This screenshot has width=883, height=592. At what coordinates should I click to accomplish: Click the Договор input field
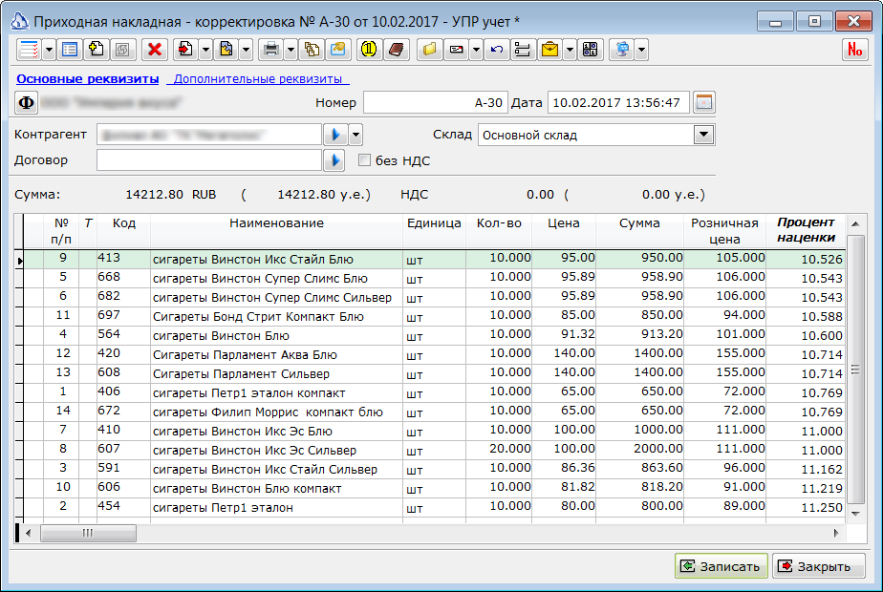click(209, 160)
